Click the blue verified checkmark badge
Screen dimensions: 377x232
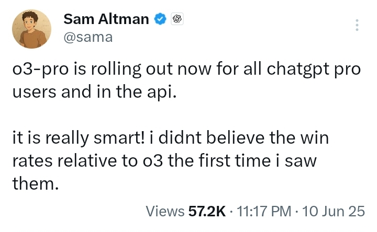click(160, 19)
